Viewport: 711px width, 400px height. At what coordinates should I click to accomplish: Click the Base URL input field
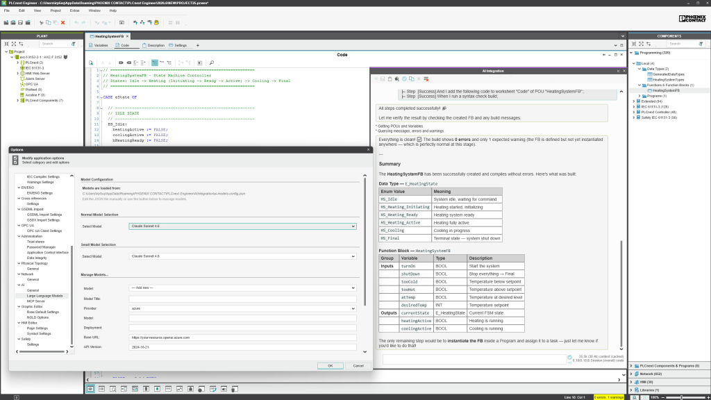pyautogui.click(x=242, y=337)
